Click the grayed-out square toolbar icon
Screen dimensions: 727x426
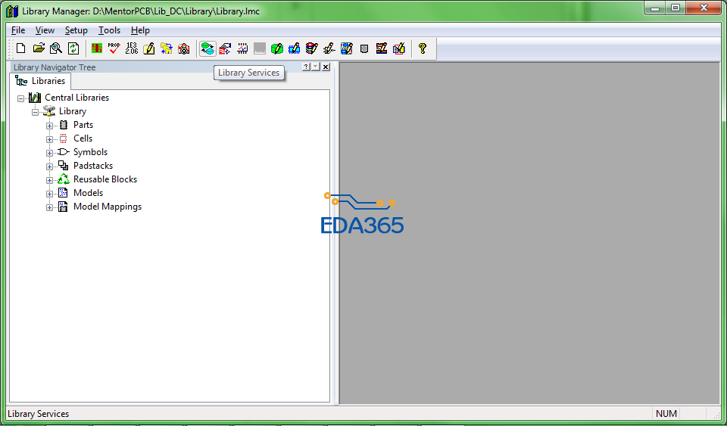pyautogui.click(x=260, y=48)
